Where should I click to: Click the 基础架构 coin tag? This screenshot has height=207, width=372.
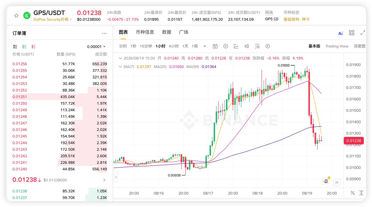point(291,19)
